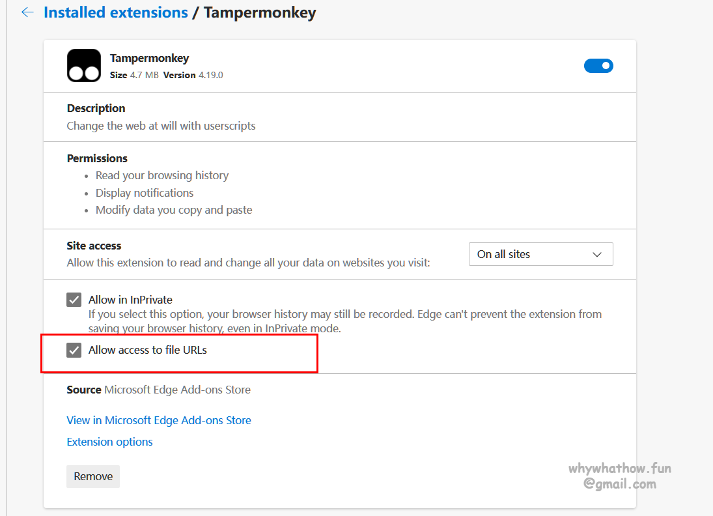Click the Remove button
Viewport: 713px width, 516px height.
pyautogui.click(x=93, y=476)
